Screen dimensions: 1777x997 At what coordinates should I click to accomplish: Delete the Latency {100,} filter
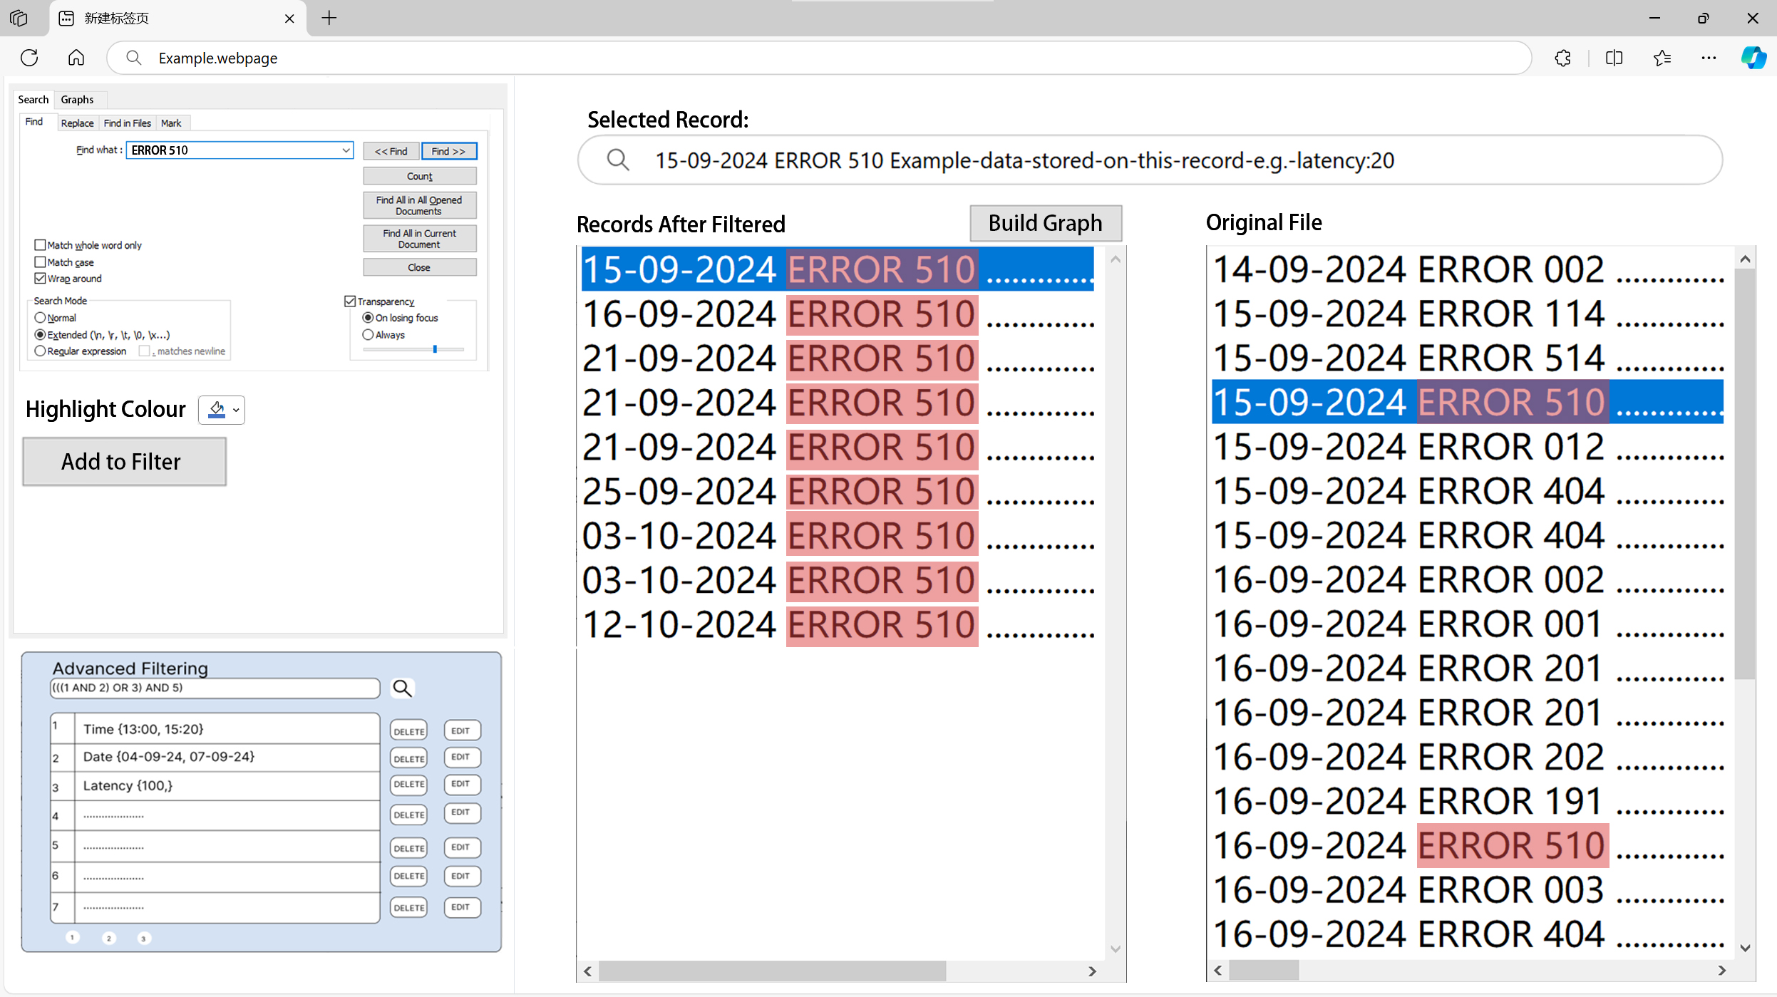[409, 784]
